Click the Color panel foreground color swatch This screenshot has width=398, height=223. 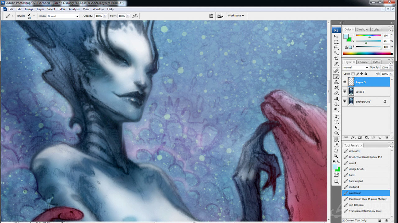pos(346,36)
